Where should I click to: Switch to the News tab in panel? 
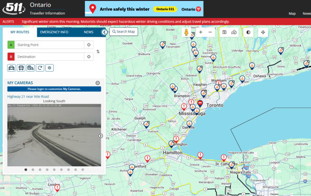click(89, 32)
